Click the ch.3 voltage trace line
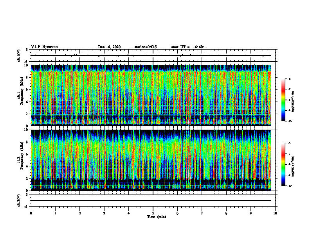 [x=151, y=200]
